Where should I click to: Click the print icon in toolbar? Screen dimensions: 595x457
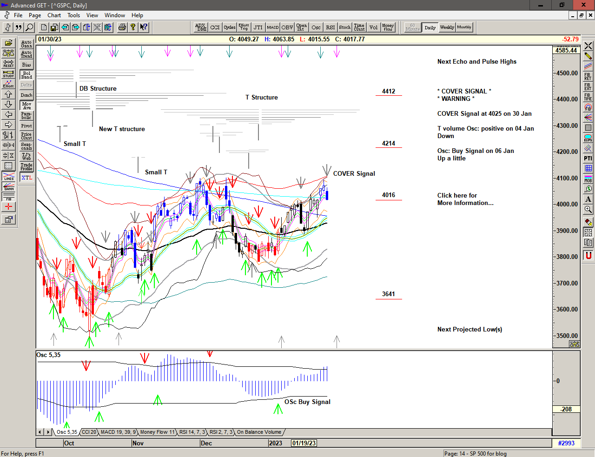coord(122,27)
